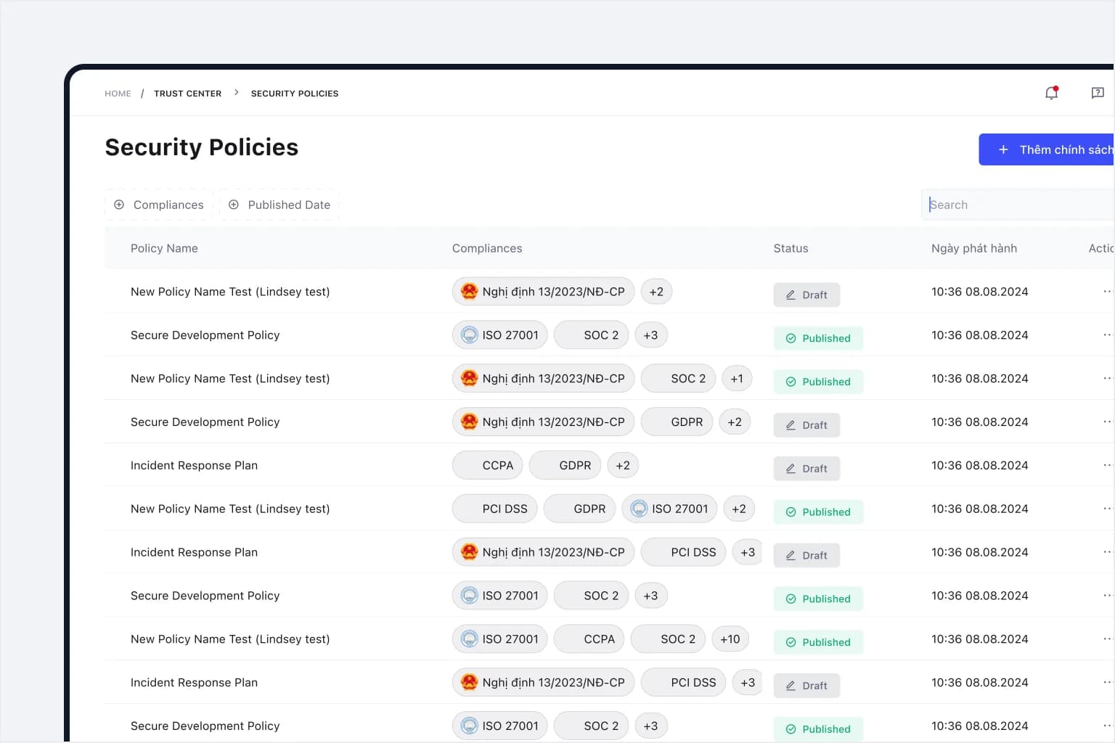Click Vietnam emblem icon in tenth row

(470, 683)
